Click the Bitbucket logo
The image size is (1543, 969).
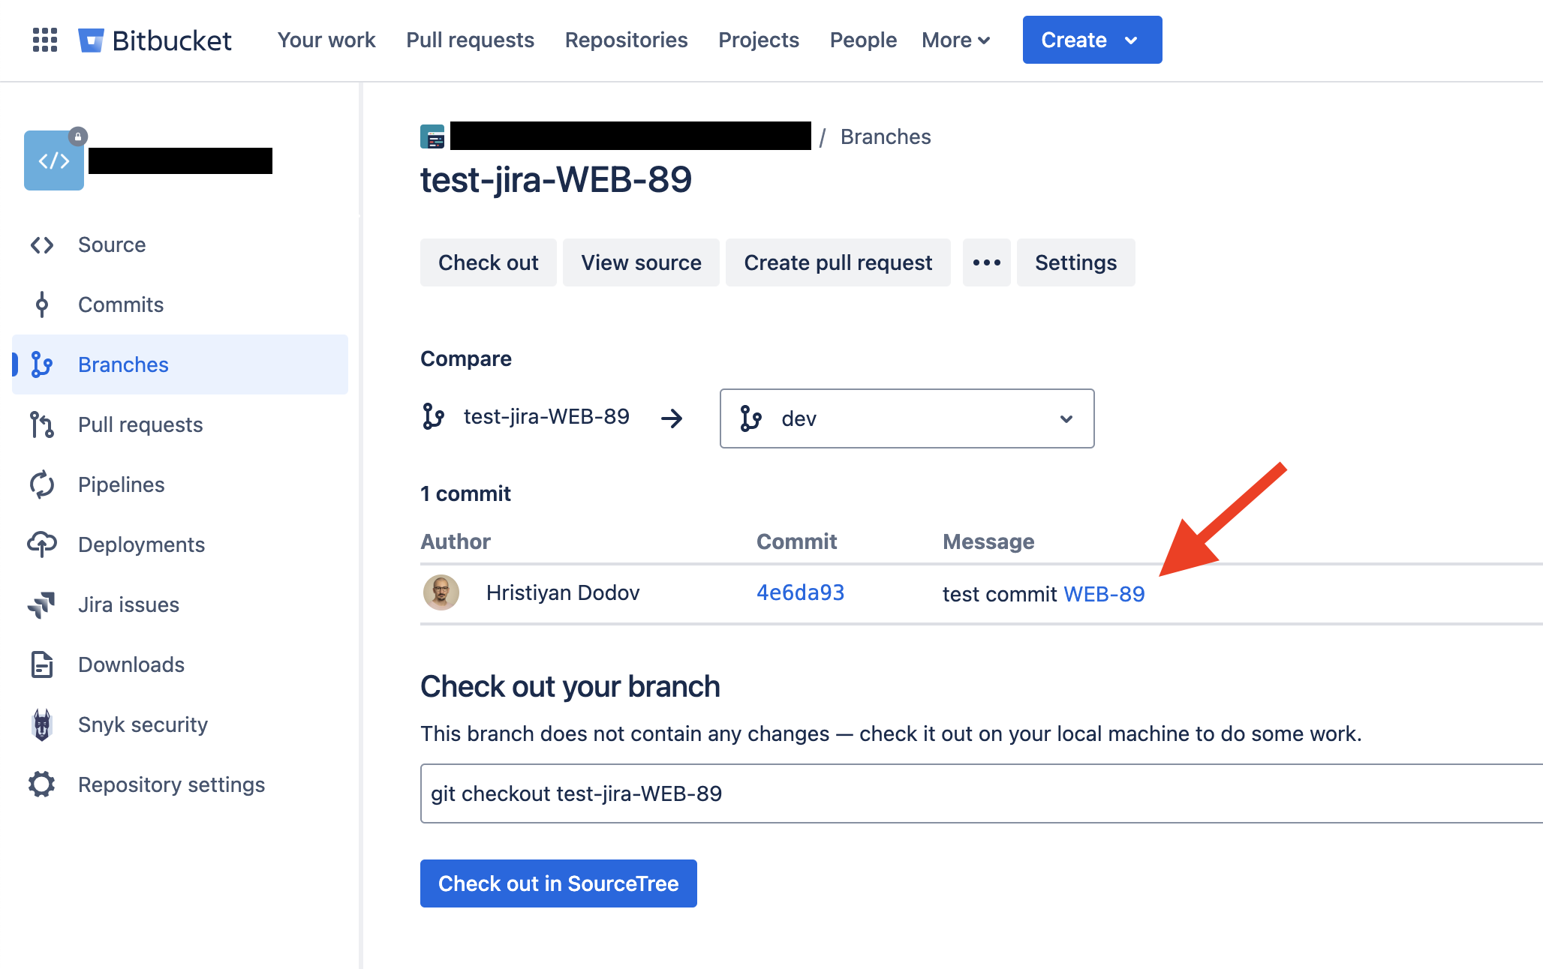tap(155, 40)
